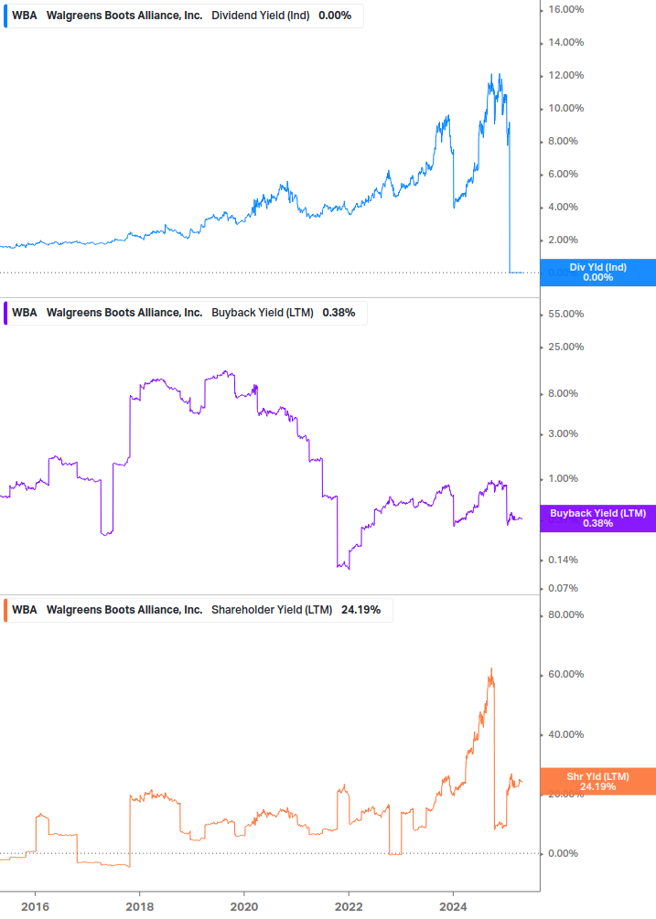Screen dimensions: 656x919
Task: Click the WBA Dividend Yield (Ind) legend box
Action: point(184,16)
